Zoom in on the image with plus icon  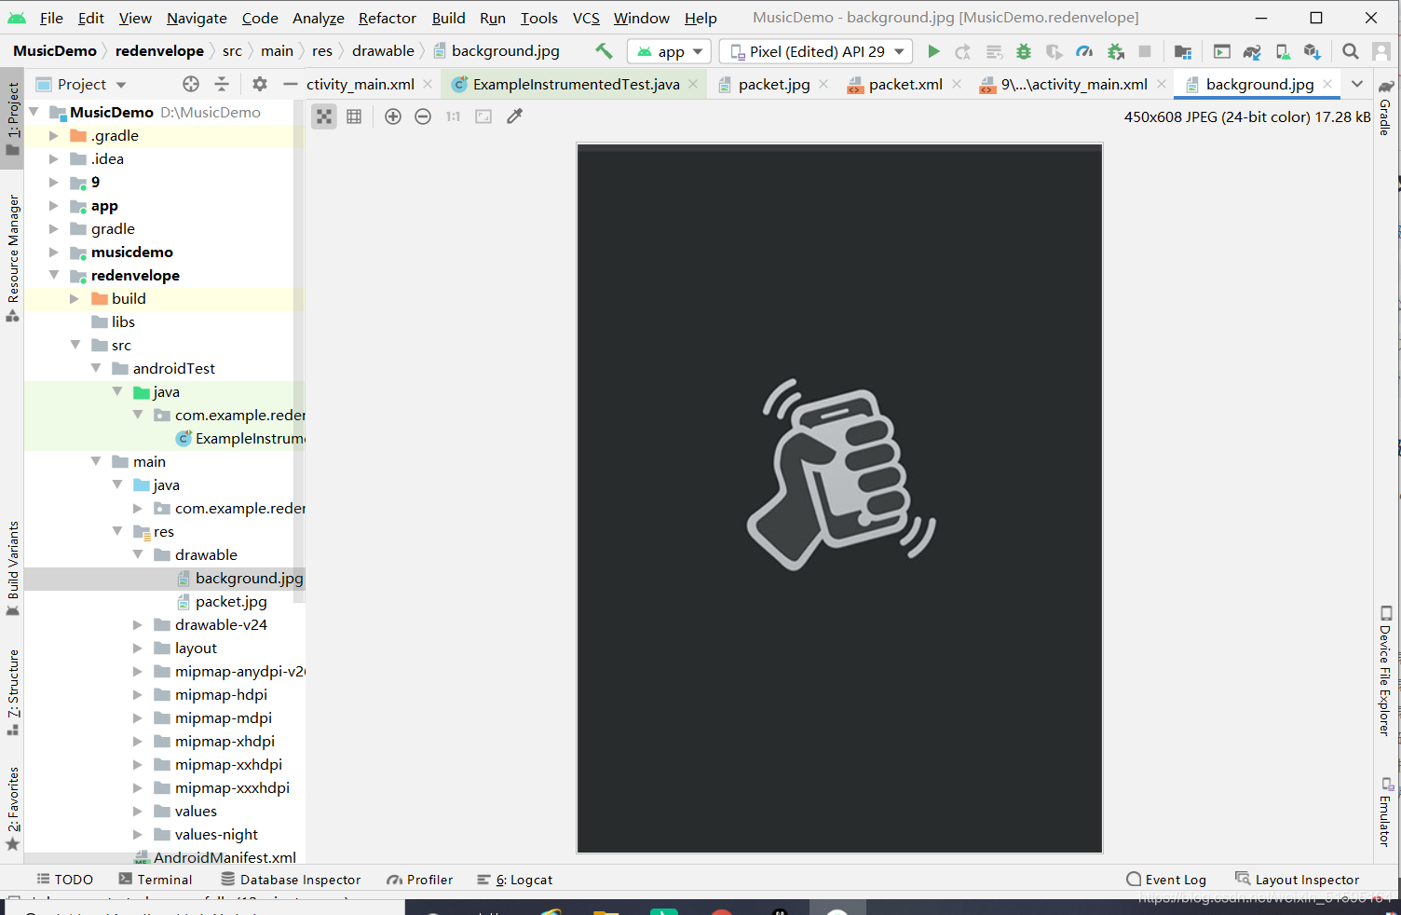click(x=393, y=116)
